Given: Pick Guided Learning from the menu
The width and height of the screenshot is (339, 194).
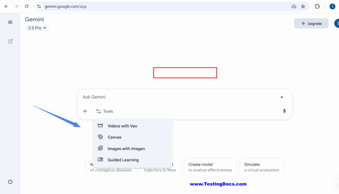Looking at the screenshot, I should pyautogui.click(x=123, y=160).
